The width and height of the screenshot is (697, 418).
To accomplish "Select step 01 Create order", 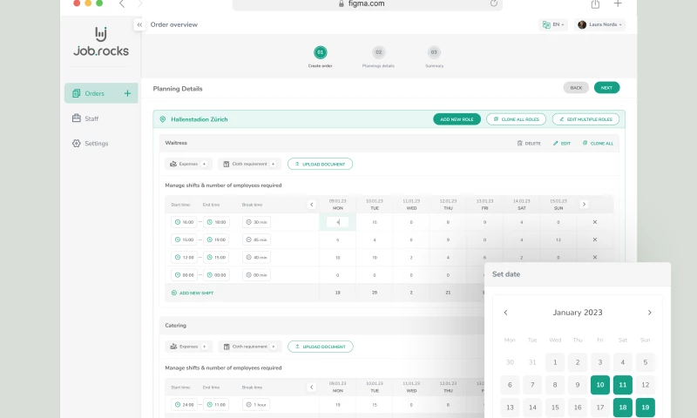I will click(x=320, y=52).
